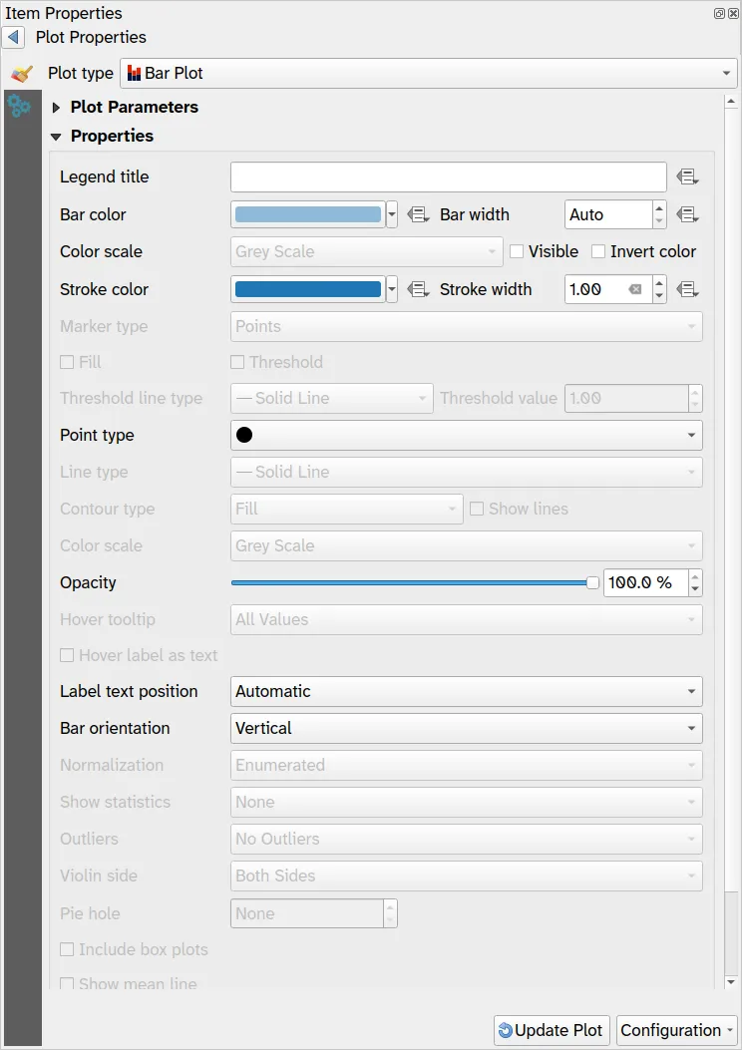Screen dimensions: 742x1050
Task: Open data-defined override for Stroke width
Action: pyautogui.click(x=686, y=289)
